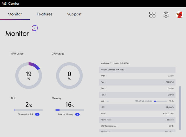Click the 19% GPU usage donut chart
The width and height of the screenshot is (186, 137).
click(28, 75)
